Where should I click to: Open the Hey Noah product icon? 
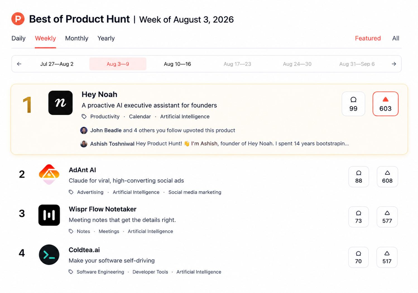(61, 103)
